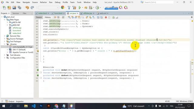Click the Open Project toolbar icon
The height and width of the screenshot is (109, 194).
coord(14,8)
